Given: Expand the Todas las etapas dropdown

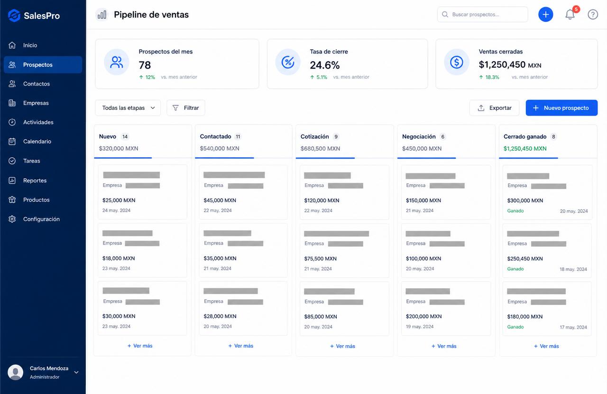Looking at the screenshot, I should [x=128, y=108].
